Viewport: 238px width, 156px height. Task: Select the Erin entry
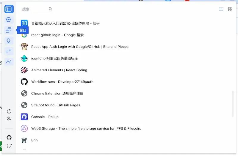(x=35, y=140)
